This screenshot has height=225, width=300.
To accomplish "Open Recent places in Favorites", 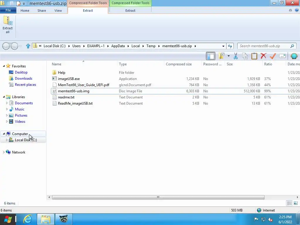I will [x=25, y=85].
